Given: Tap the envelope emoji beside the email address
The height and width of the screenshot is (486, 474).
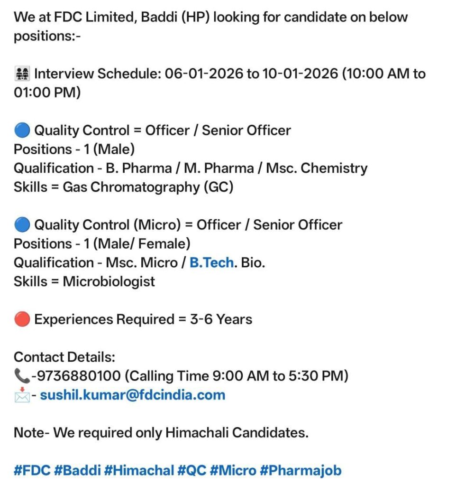Looking at the screenshot, I should click(22, 395).
